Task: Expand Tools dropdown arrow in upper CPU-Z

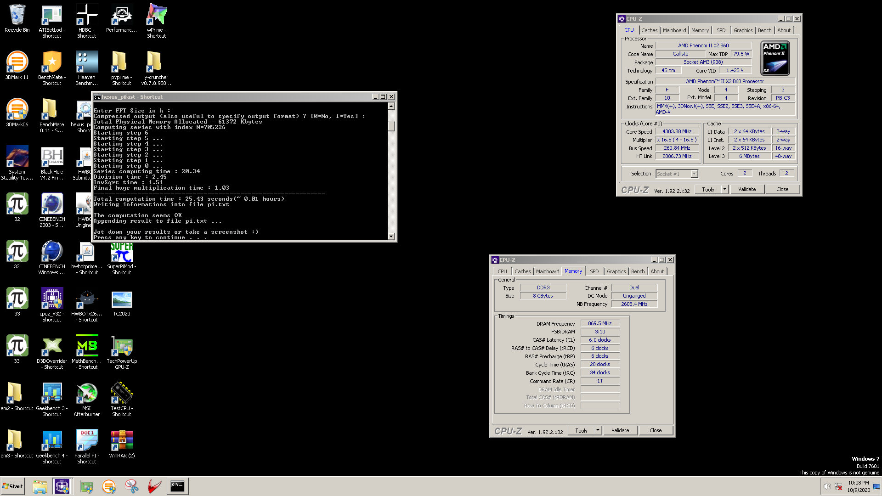Action: [724, 189]
